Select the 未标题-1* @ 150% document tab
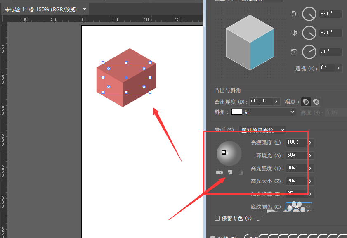Viewport: 347px width, 238px height. click(45, 10)
